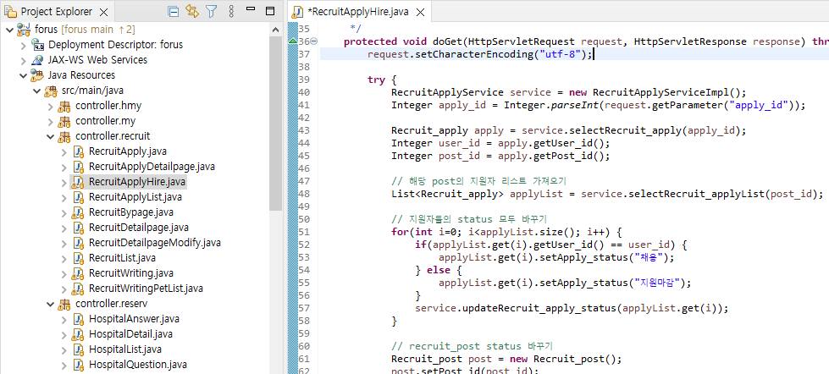Click the controller.hmy package icon
The height and width of the screenshot is (374, 829).
coord(64,106)
